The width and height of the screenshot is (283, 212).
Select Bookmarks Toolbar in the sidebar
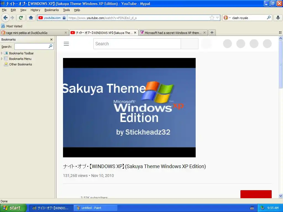tap(21, 53)
